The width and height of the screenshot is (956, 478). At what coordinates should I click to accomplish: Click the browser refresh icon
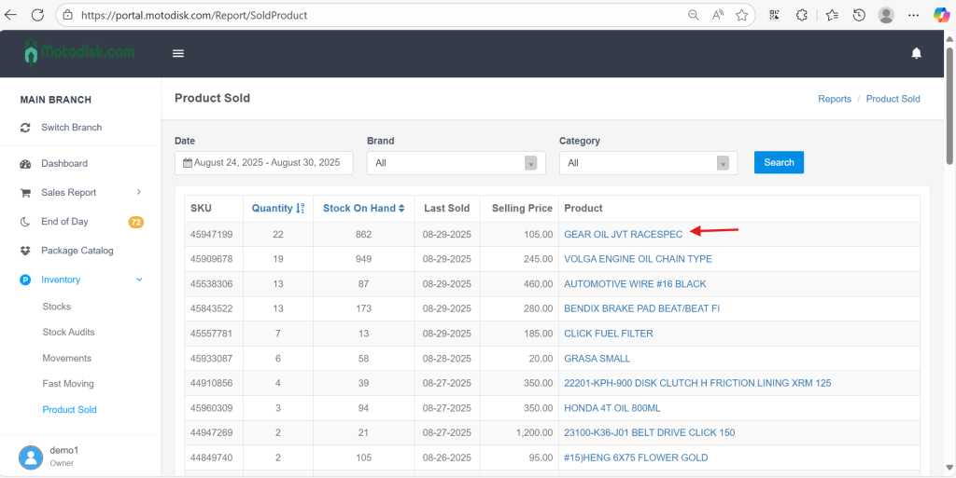pyautogui.click(x=37, y=15)
